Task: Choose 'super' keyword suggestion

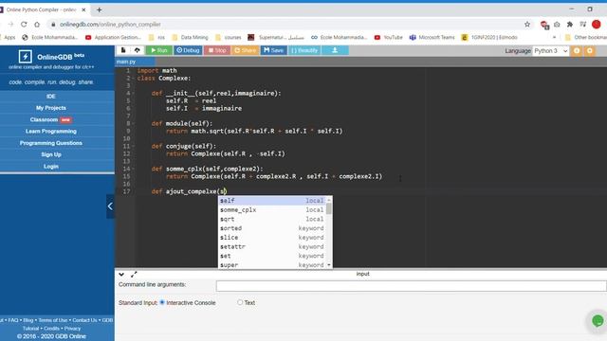Action: [272, 265]
